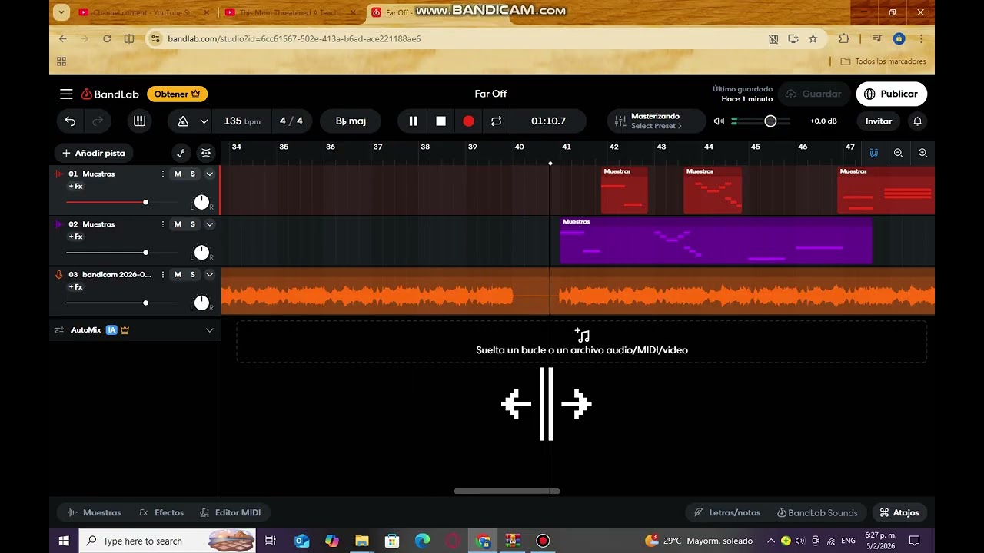Open the B♭ maj key selector

click(x=351, y=121)
